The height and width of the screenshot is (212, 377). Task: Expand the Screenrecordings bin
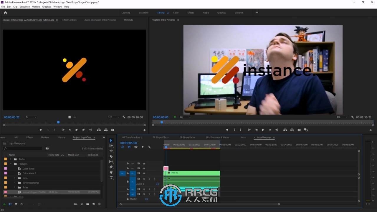(15, 183)
